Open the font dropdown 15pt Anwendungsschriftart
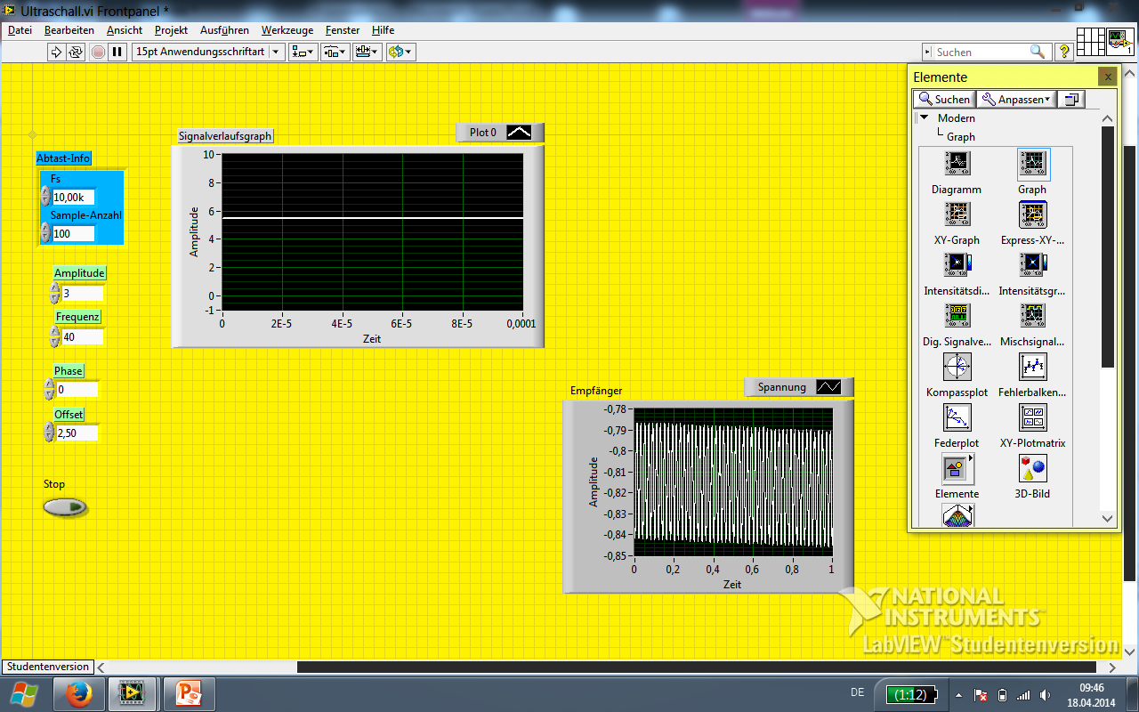1139x712 pixels. tap(208, 52)
